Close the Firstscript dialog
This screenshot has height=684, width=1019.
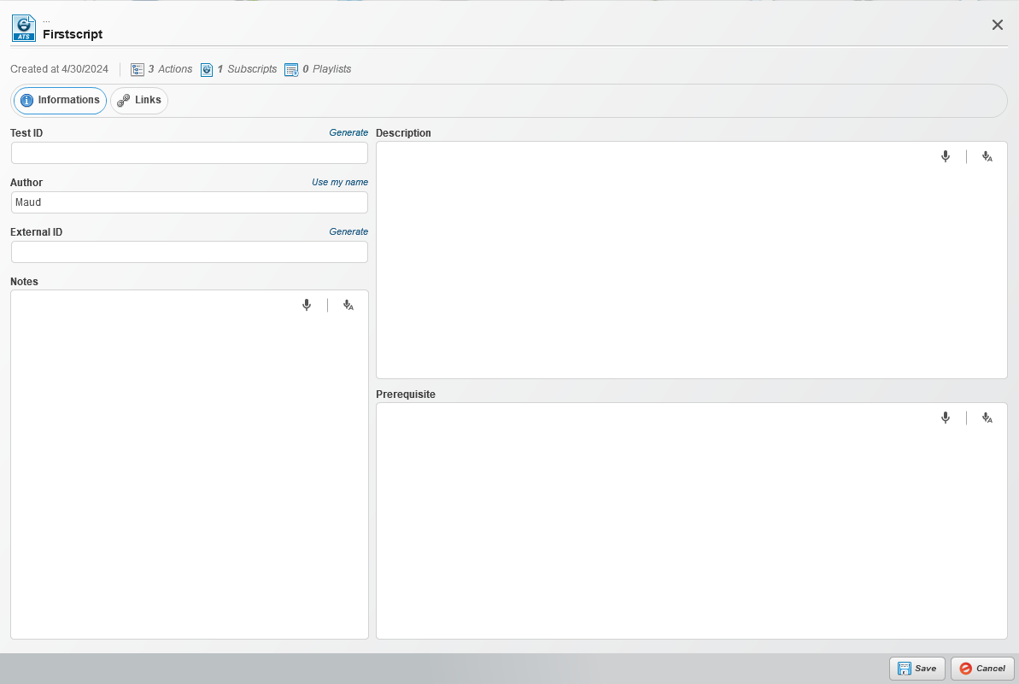coord(997,25)
